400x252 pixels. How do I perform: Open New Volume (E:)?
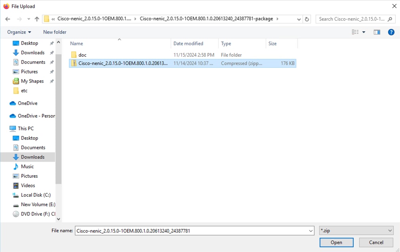(38, 205)
